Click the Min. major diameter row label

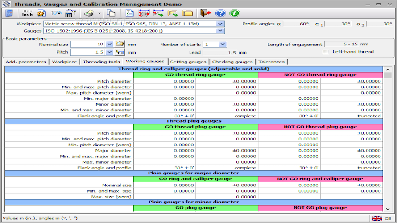[x=108, y=99]
